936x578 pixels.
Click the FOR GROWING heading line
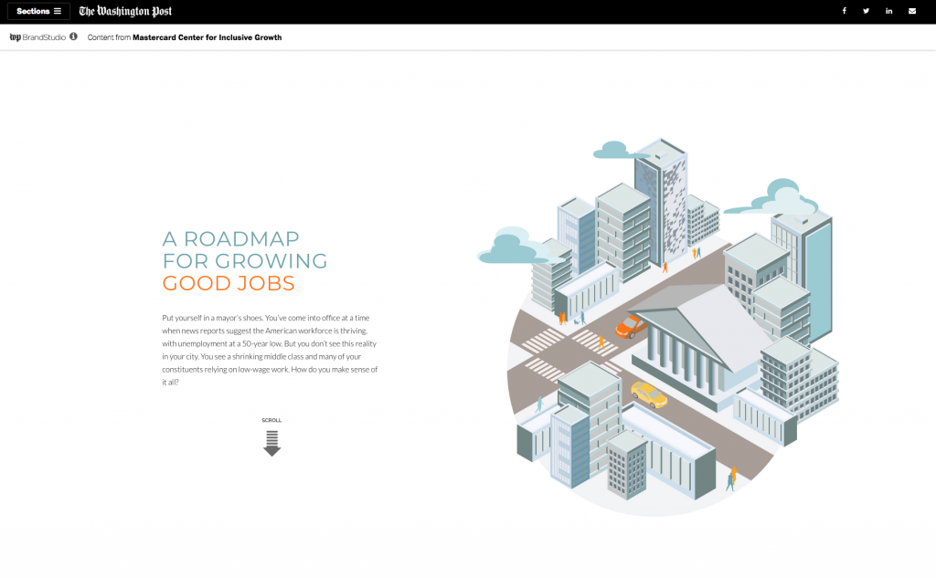(x=245, y=260)
